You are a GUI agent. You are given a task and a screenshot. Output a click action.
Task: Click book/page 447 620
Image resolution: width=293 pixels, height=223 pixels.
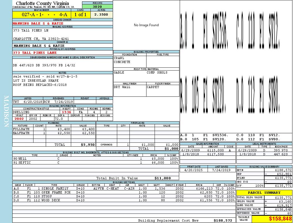coord(281,154)
